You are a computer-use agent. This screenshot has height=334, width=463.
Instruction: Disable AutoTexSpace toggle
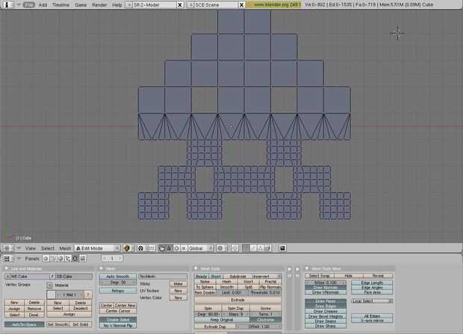24,324
